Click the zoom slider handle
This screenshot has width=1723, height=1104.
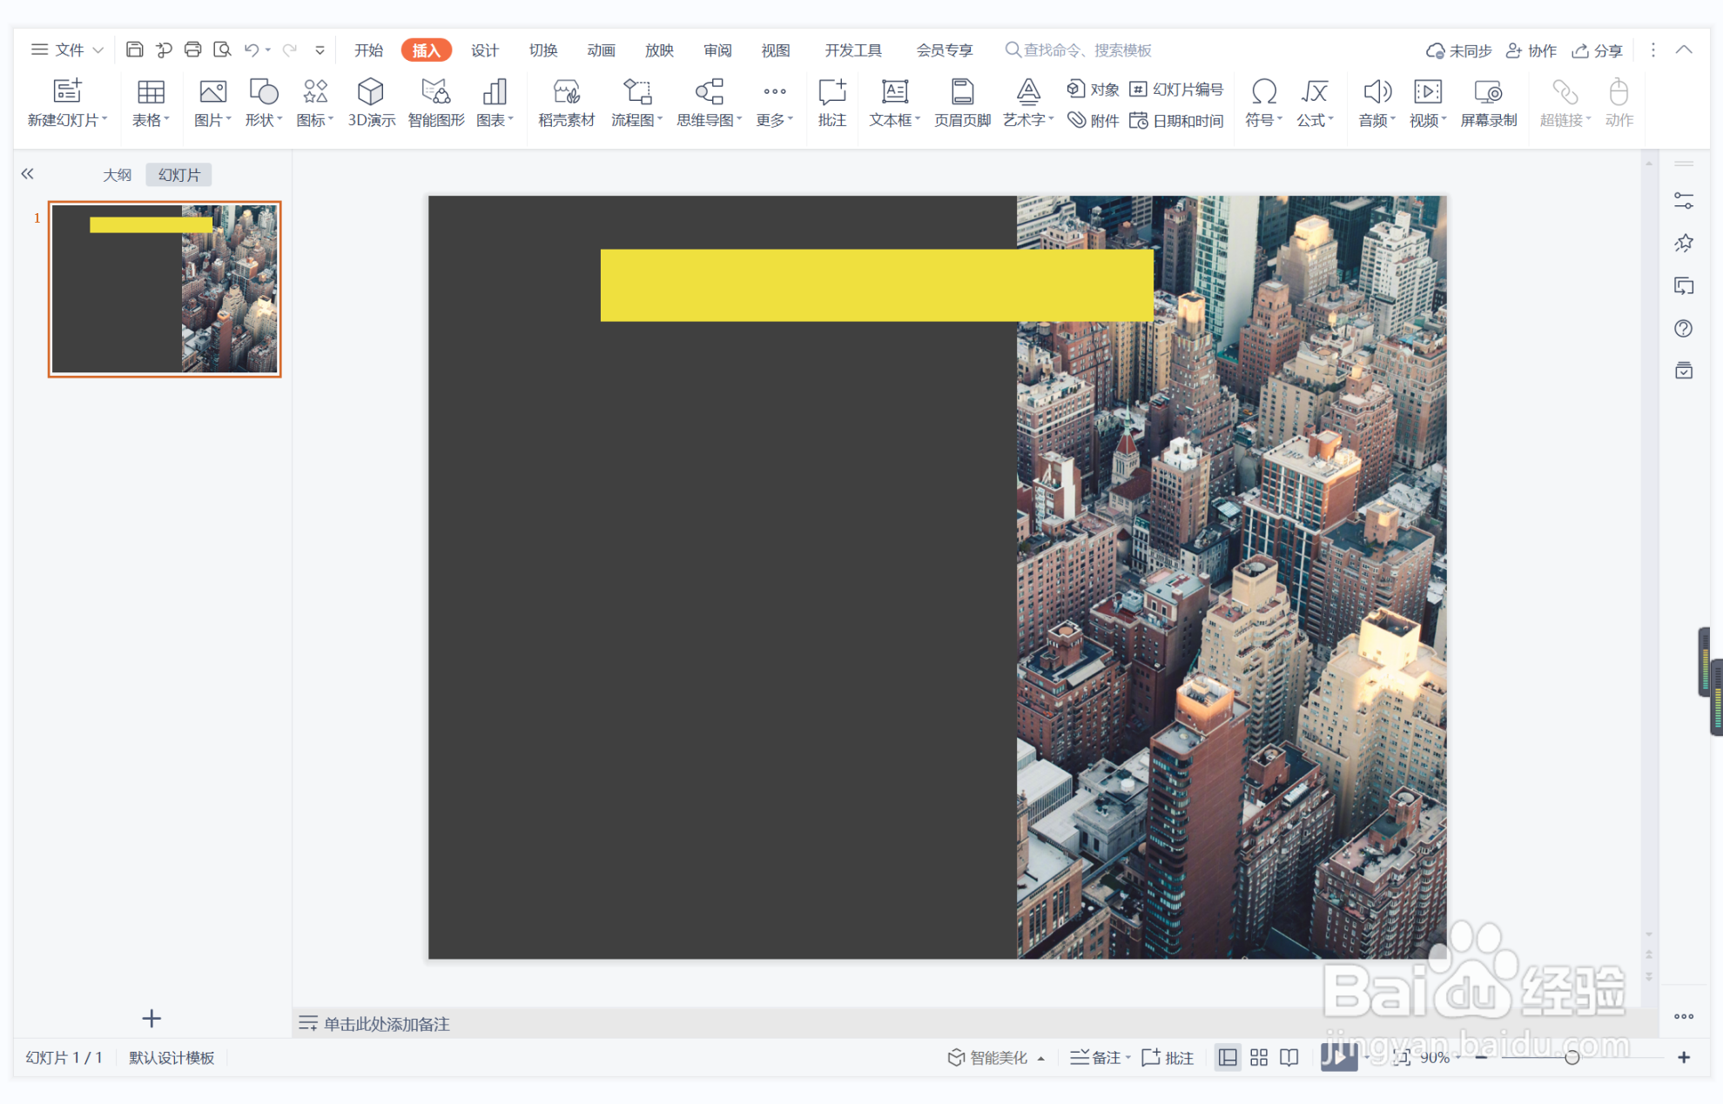point(1572,1057)
